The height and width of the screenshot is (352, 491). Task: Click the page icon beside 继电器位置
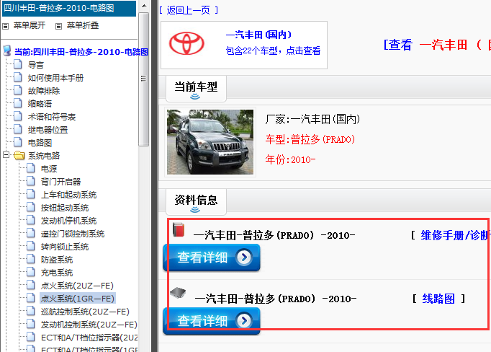tap(18, 129)
